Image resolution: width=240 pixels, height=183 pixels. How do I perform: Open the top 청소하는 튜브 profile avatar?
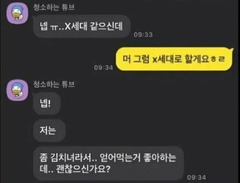18,13
